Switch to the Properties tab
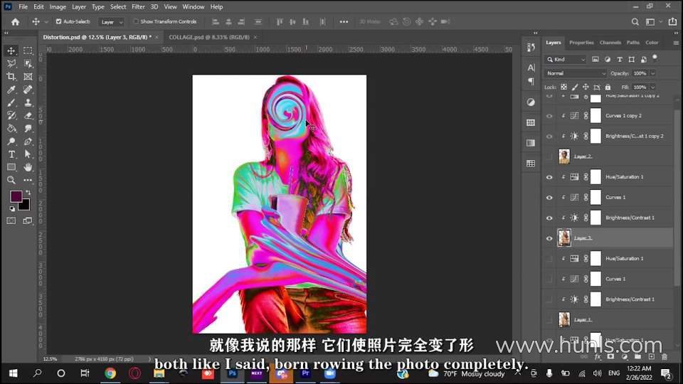 coord(581,43)
